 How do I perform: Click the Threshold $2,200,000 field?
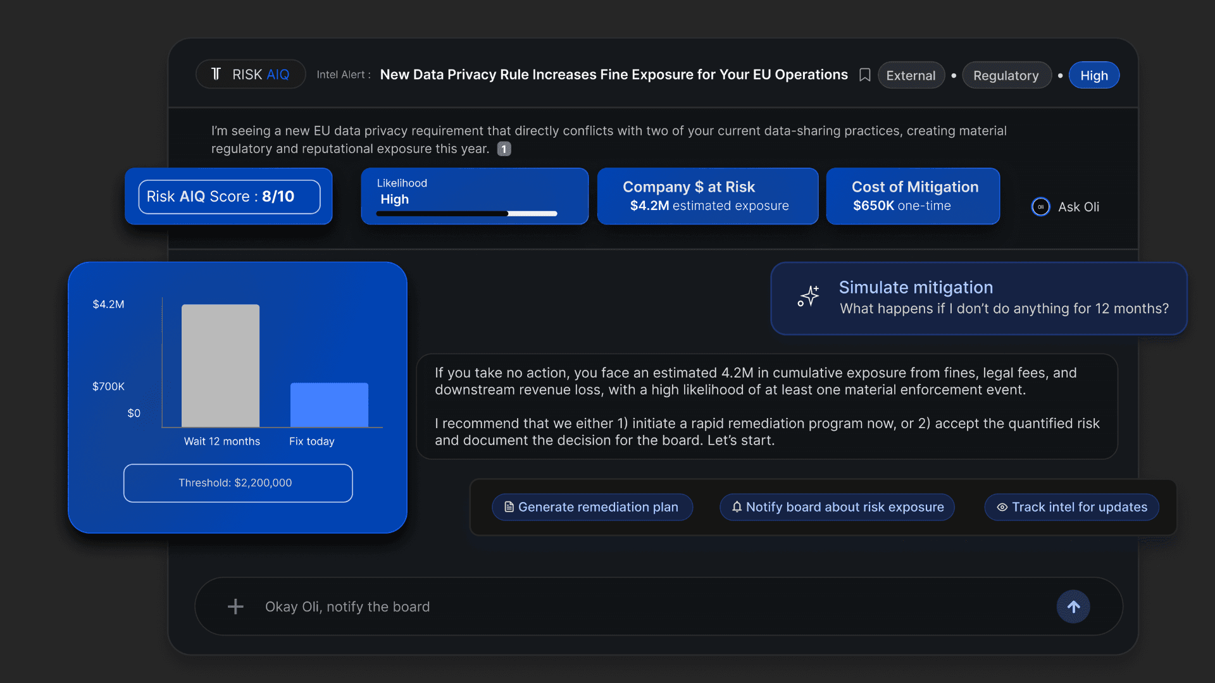[238, 483]
